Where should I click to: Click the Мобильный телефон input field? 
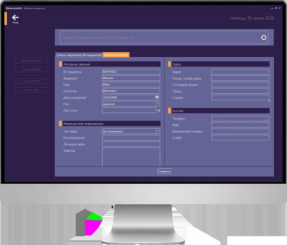coord(240,131)
